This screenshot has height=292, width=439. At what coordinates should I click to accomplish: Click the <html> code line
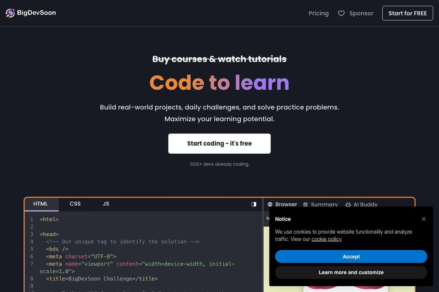tap(49, 219)
